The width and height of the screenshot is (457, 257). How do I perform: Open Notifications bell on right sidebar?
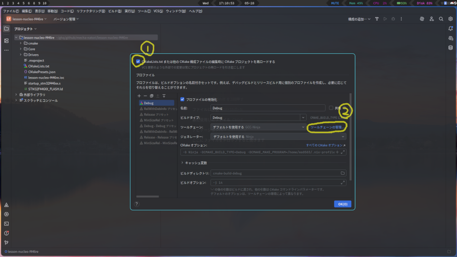pyautogui.click(x=451, y=29)
